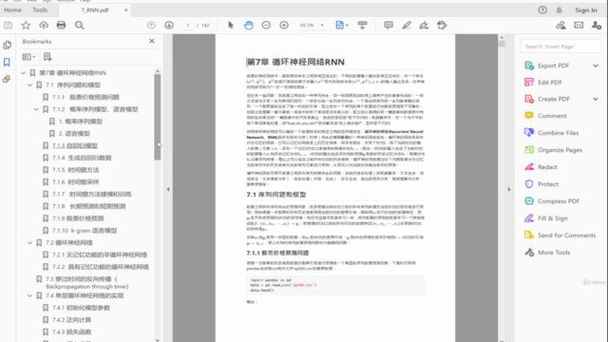Collapse the 7.1 bookmark section
Viewport: 608px width, 342px height.
coord(29,85)
